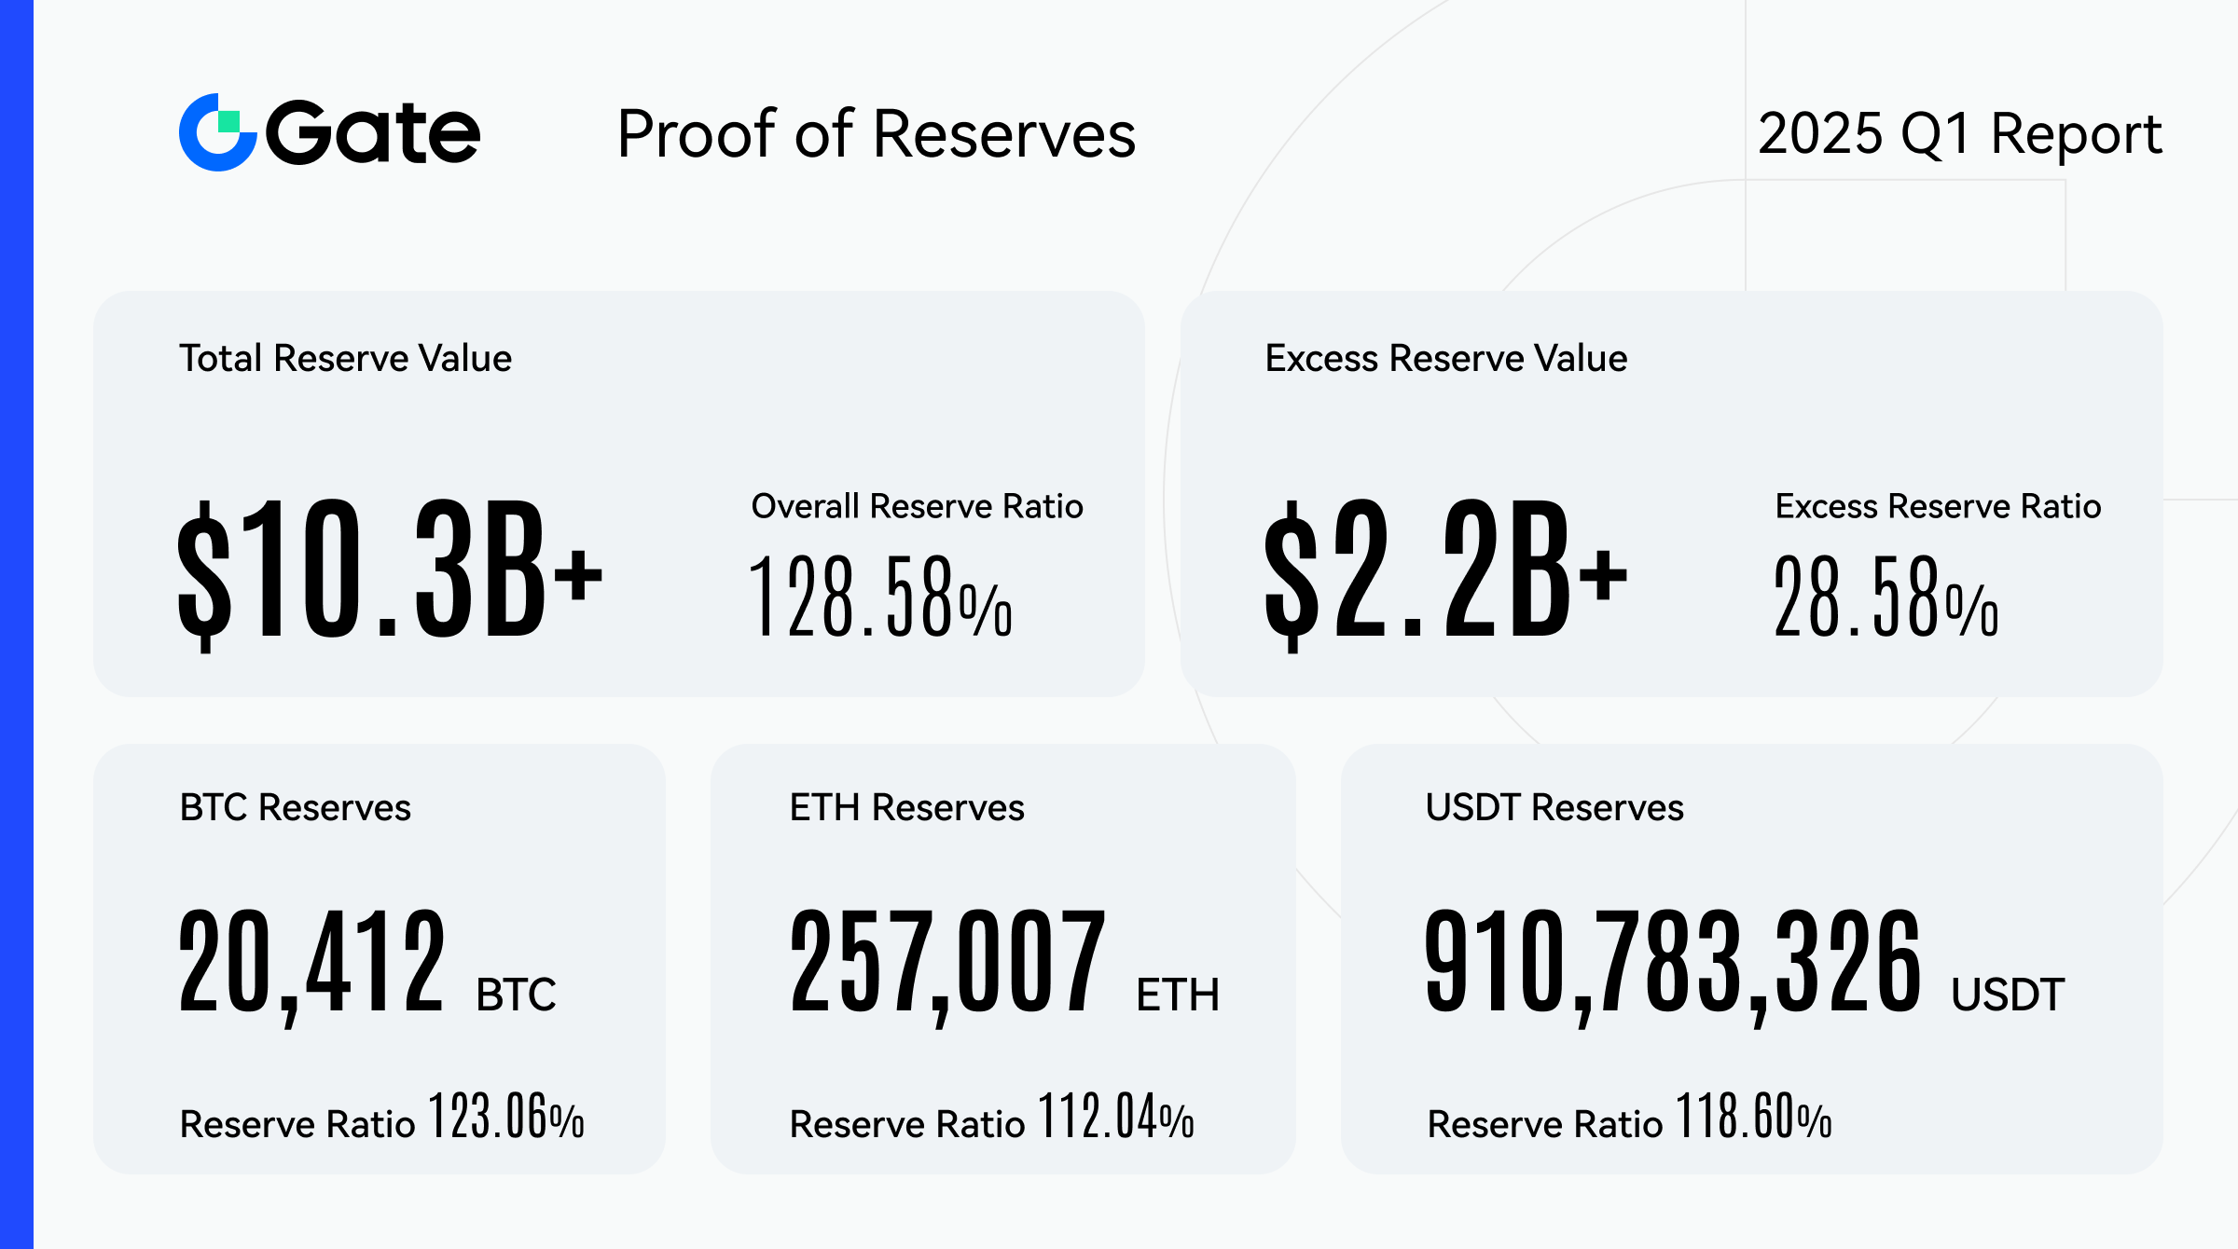
Task: Select the 257,007 ETH amount
Action: [947, 963]
